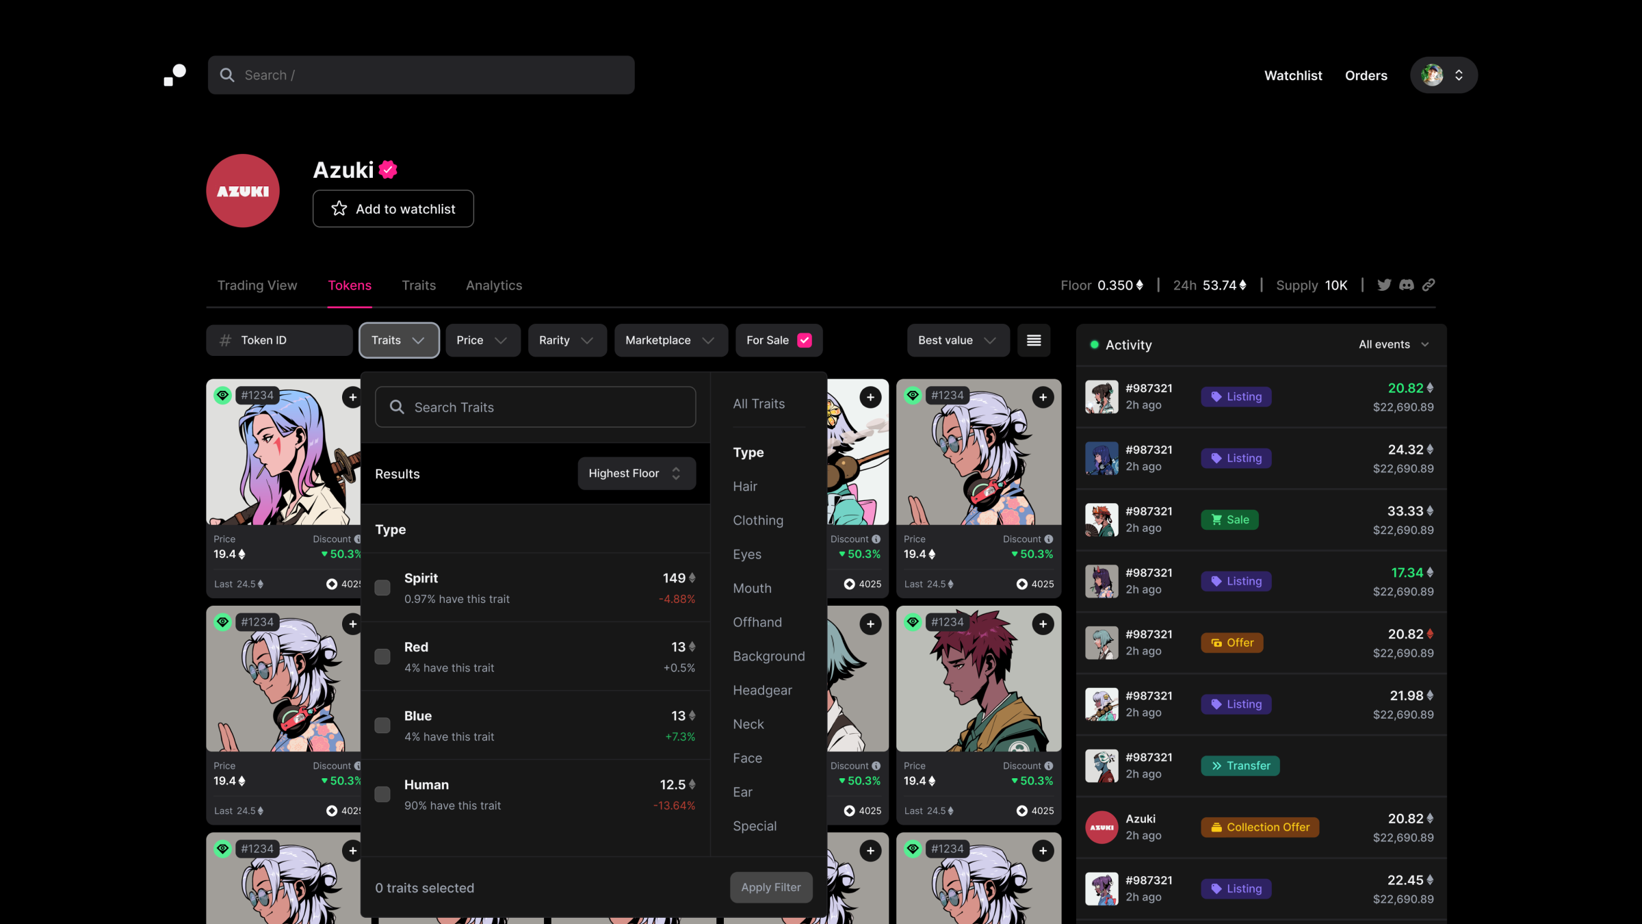Open the Best value sort dropdown
The image size is (1642, 924).
pyautogui.click(x=958, y=340)
